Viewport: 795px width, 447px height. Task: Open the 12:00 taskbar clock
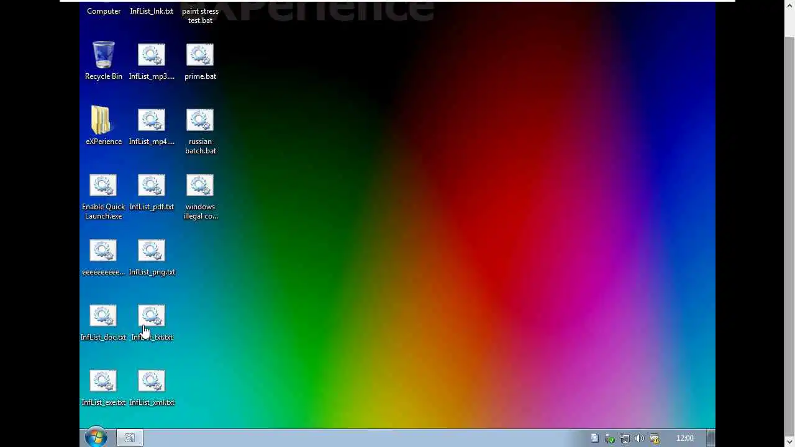685,438
